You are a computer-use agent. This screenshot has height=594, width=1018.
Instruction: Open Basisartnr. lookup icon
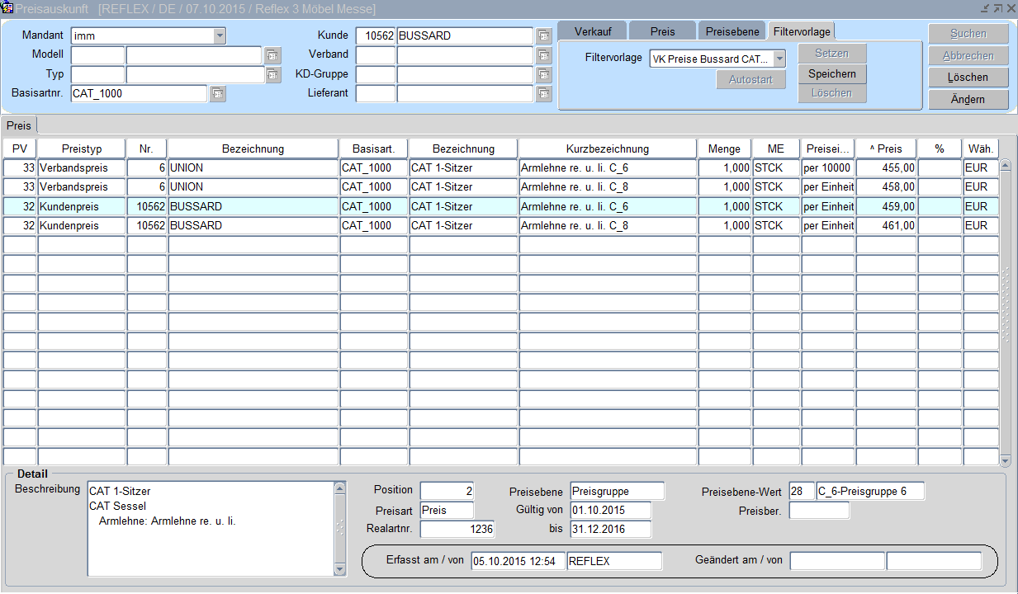(x=217, y=94)
